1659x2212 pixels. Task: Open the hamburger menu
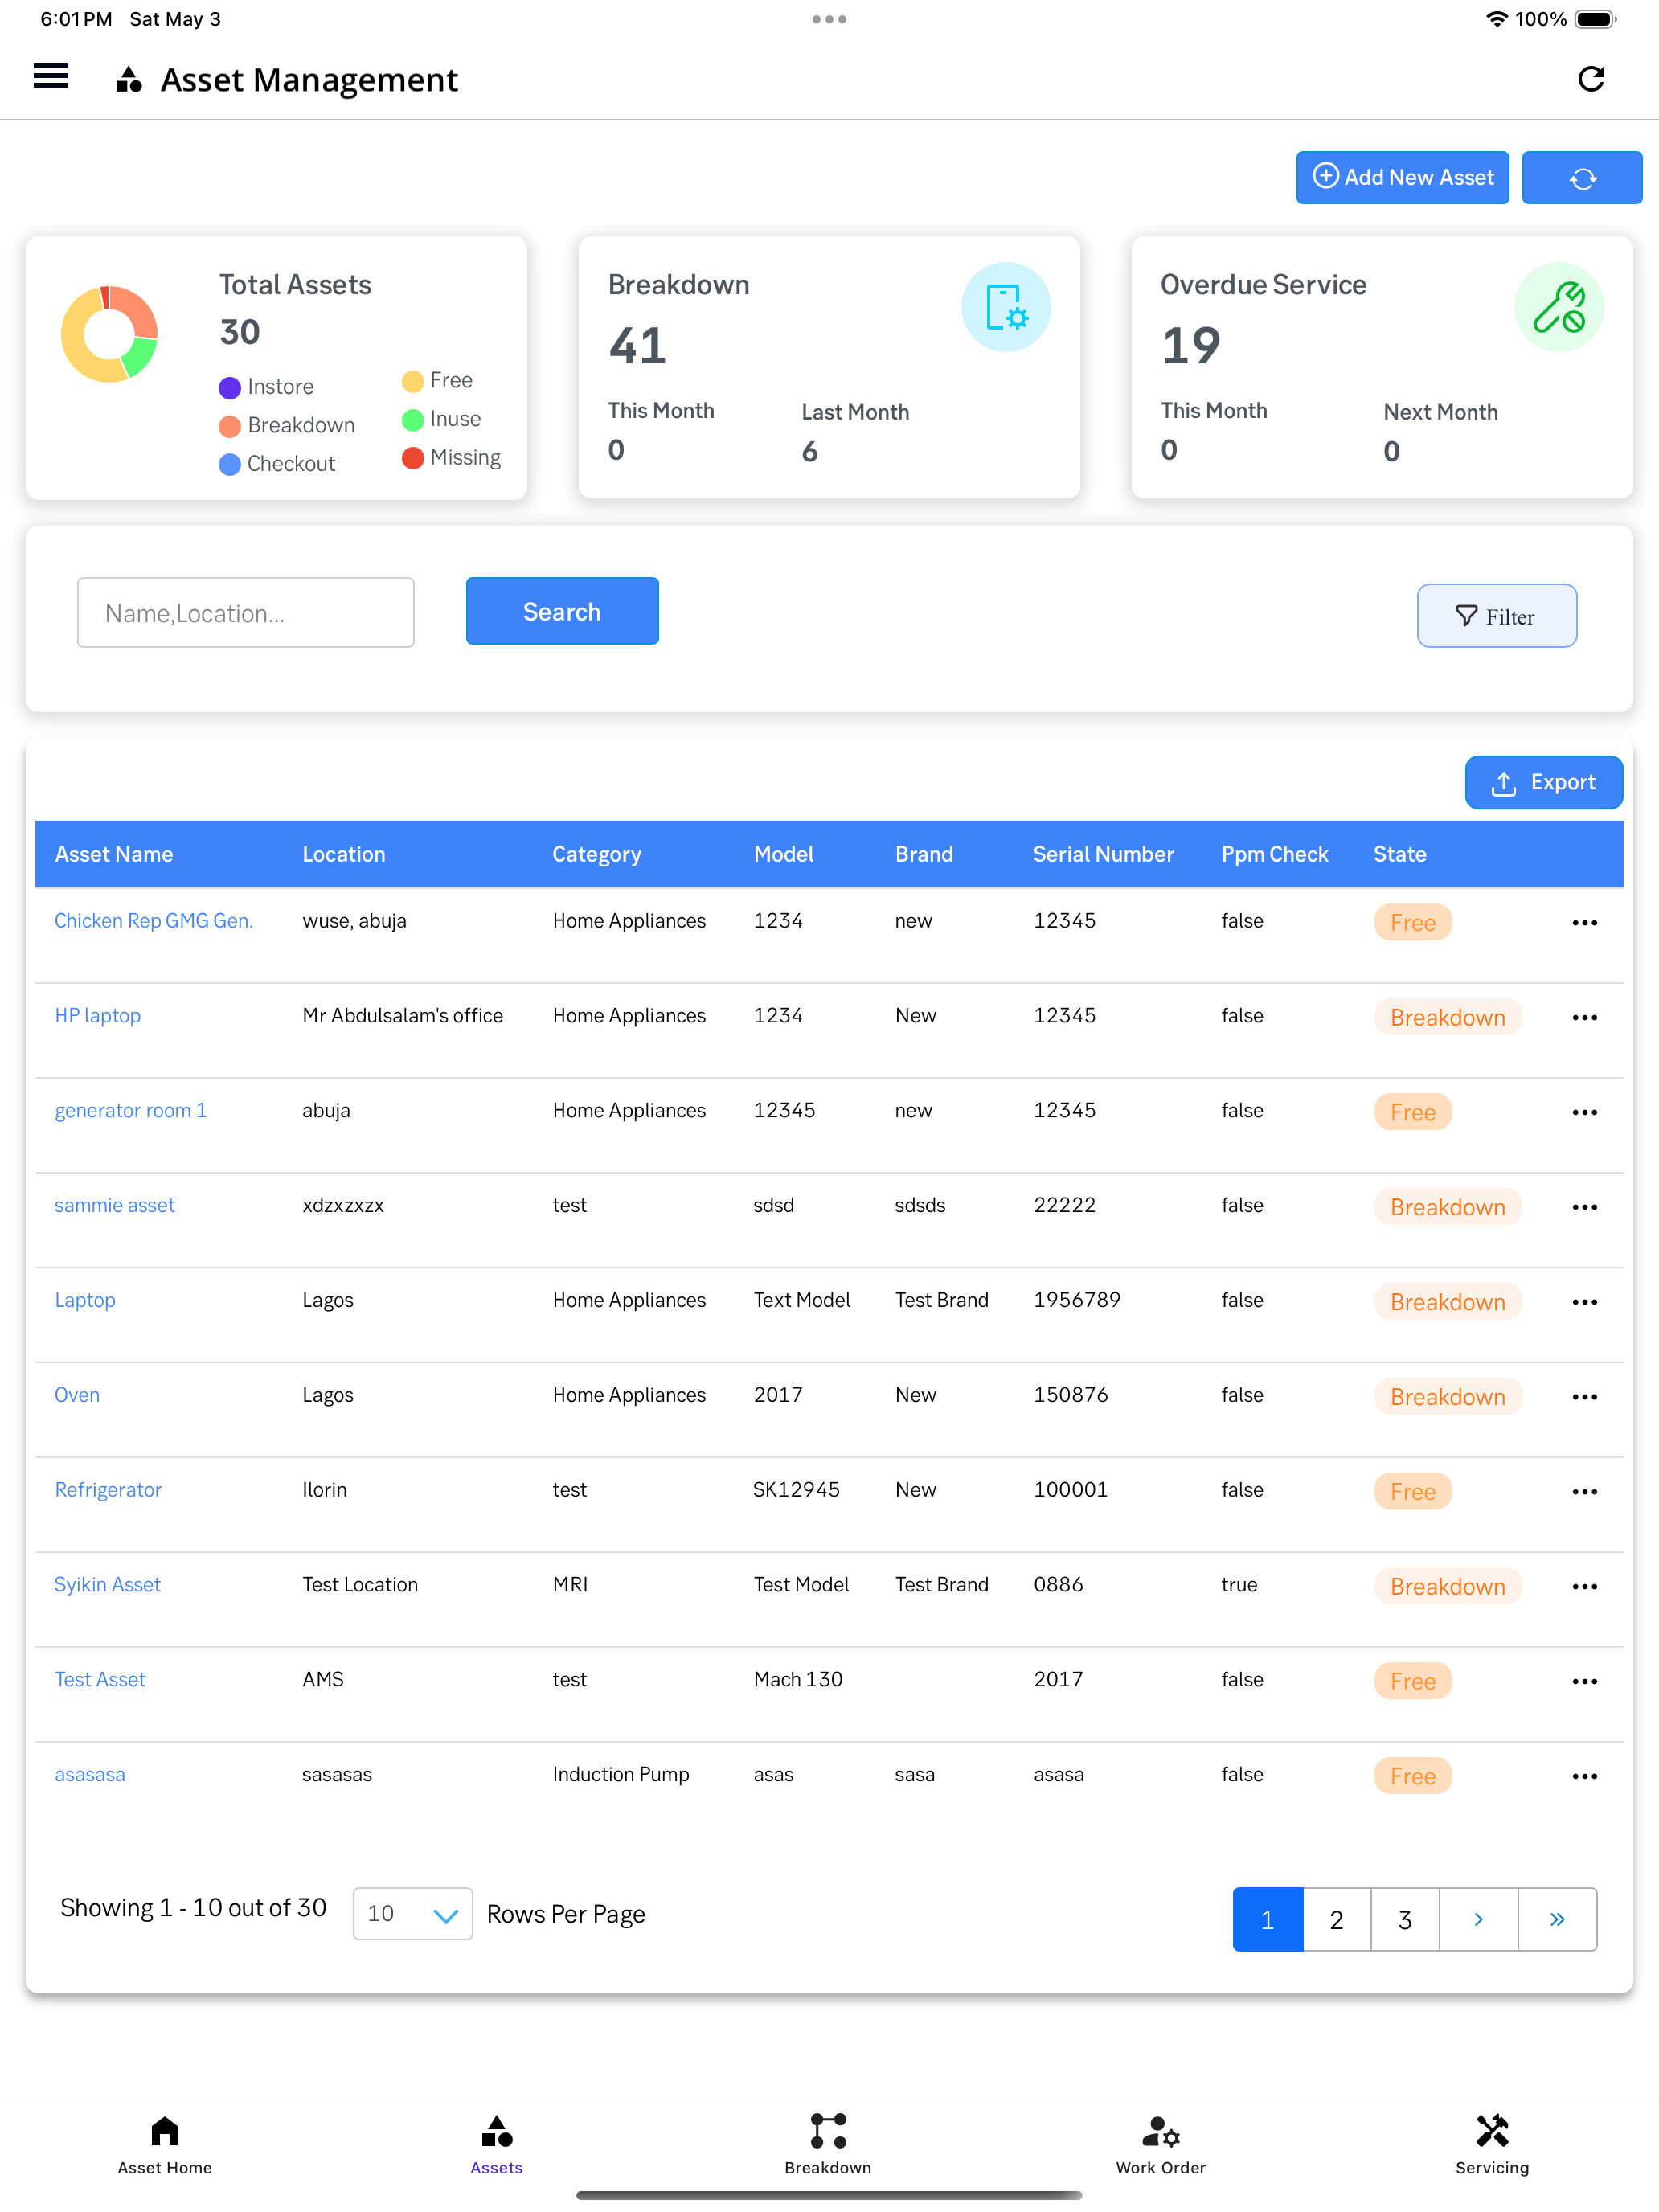point(50,77)
